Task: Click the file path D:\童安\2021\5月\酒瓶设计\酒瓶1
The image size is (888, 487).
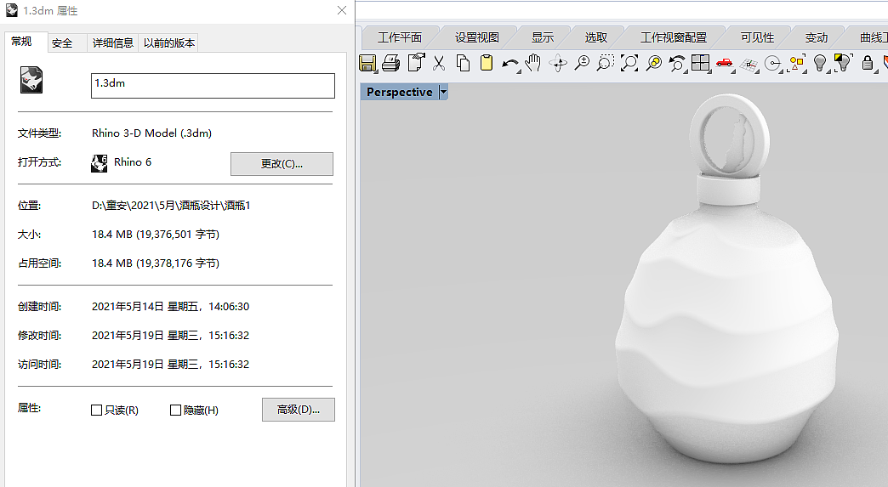Action: (x=171, y=206)
